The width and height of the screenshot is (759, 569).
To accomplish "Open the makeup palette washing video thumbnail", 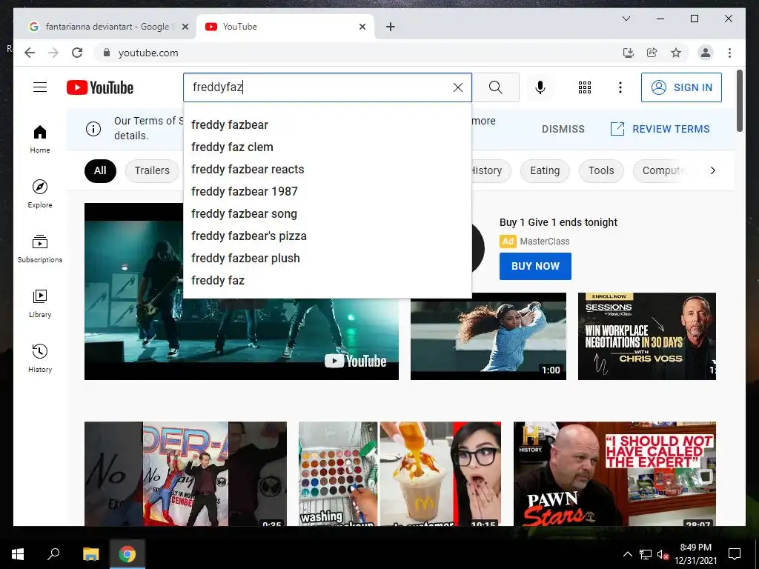I will pos(400,473).
